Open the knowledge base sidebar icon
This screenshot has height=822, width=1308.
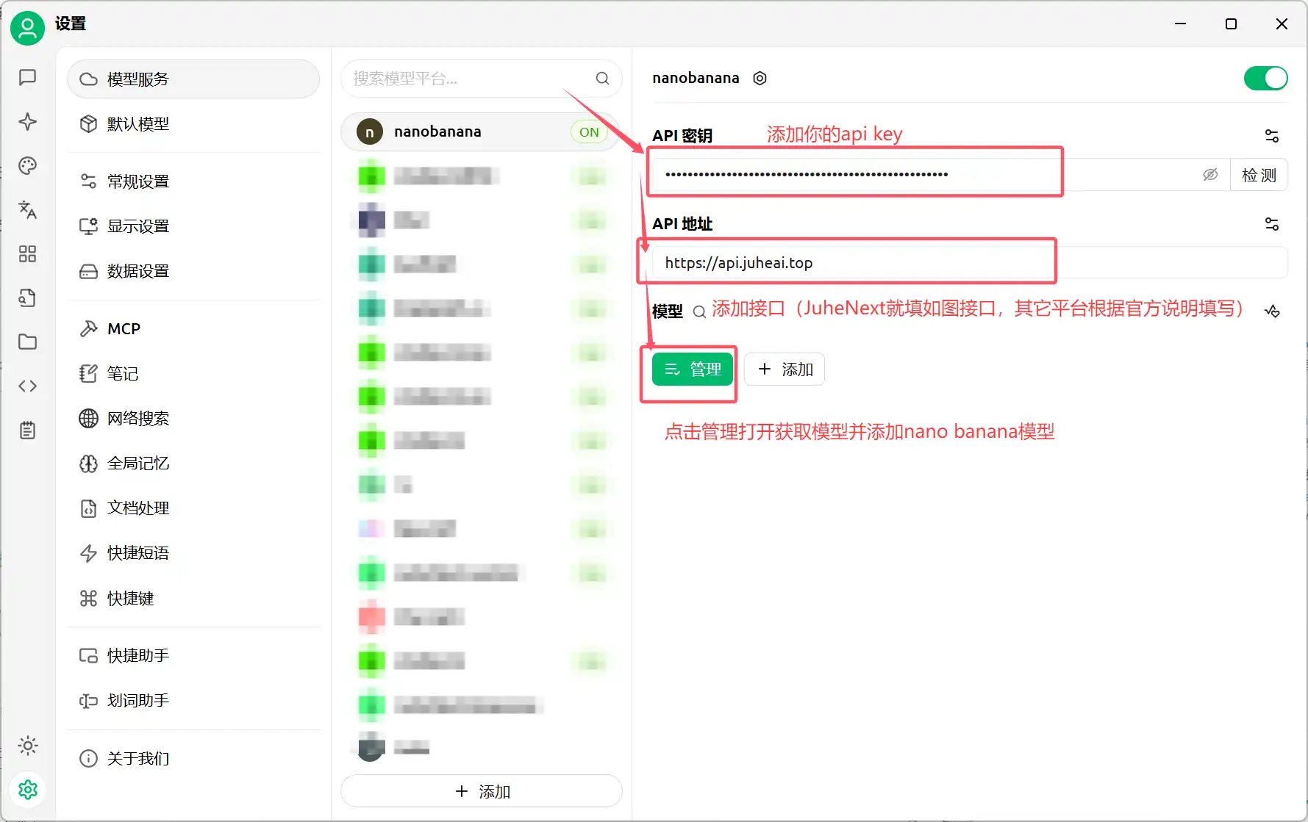tap(27, 298)
